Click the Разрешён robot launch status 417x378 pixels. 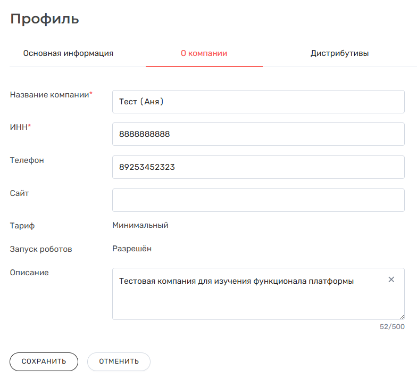132,249
